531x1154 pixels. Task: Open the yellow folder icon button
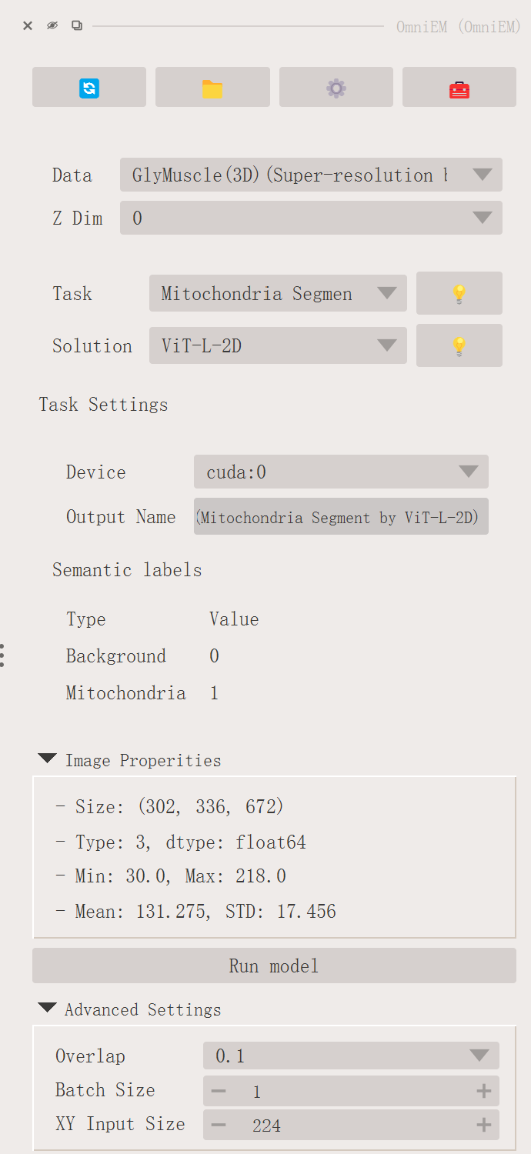[x=212, y=88]
